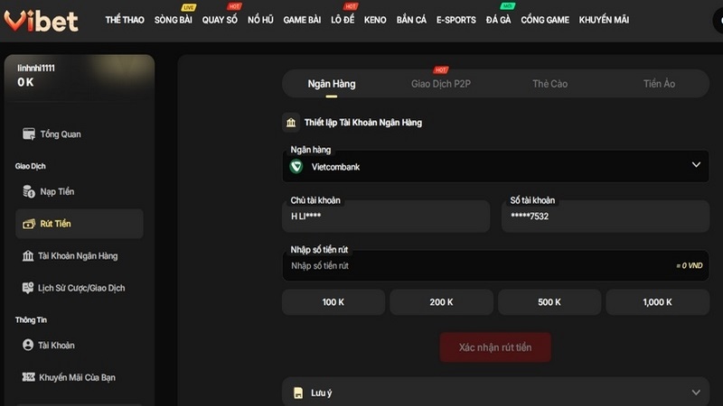Open the GAME BÀI menu
The image size is (723, 406).
(x=302, y=20)
